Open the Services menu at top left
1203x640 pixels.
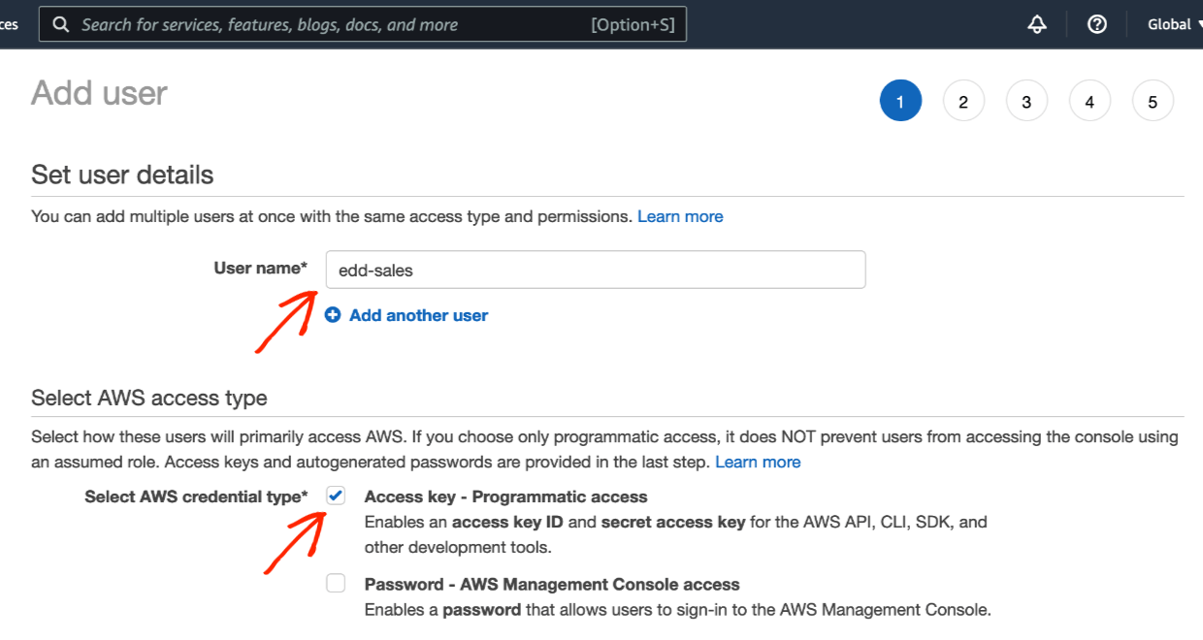click(8, 23)
